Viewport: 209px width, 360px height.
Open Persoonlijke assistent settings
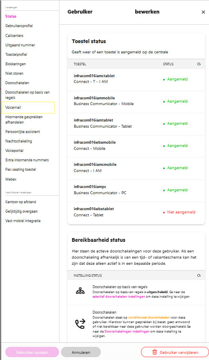23,132
